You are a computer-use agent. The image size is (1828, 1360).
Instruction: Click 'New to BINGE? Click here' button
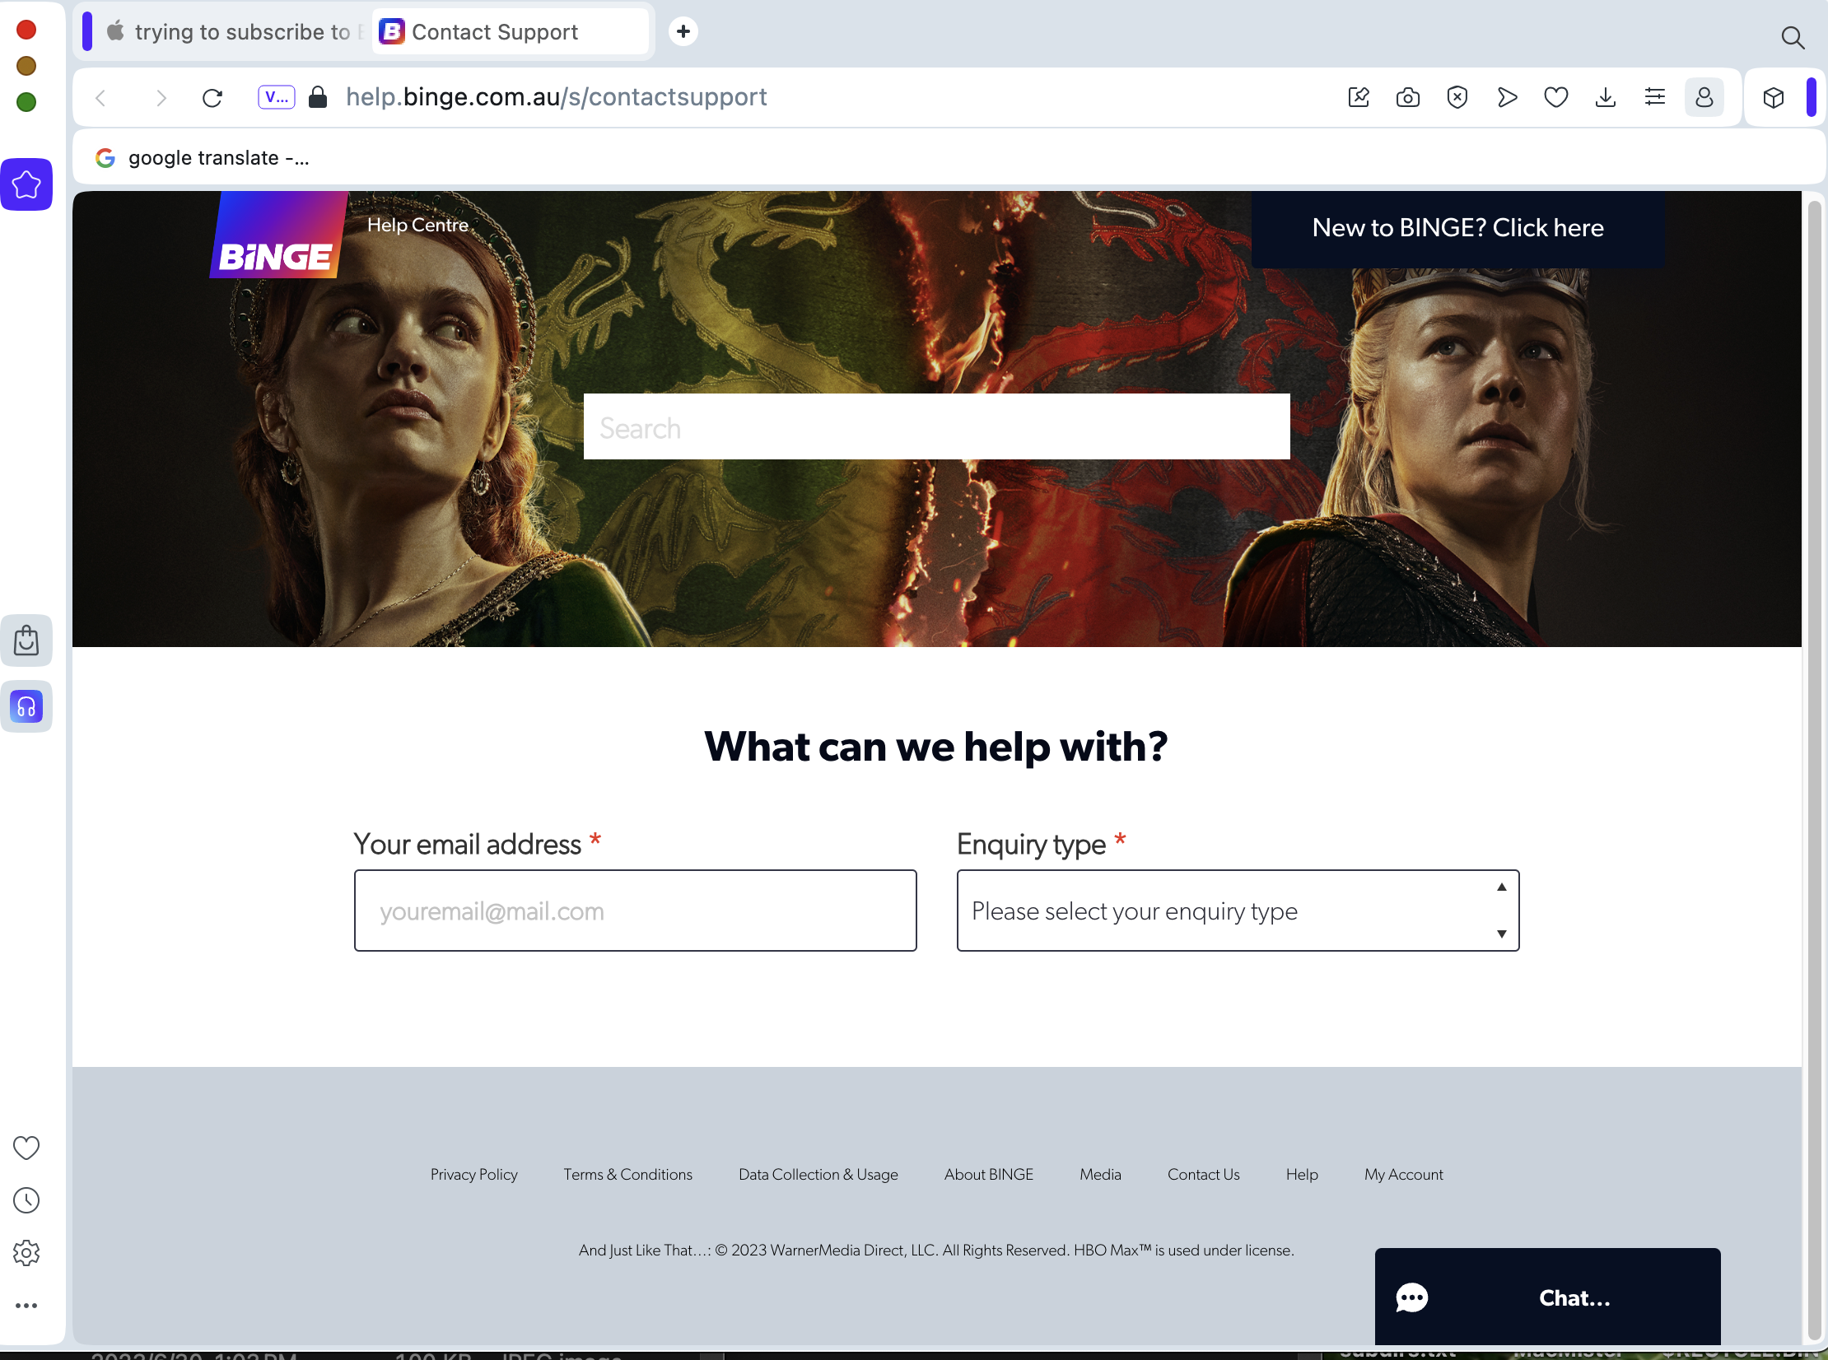(x=1457, y=228)
